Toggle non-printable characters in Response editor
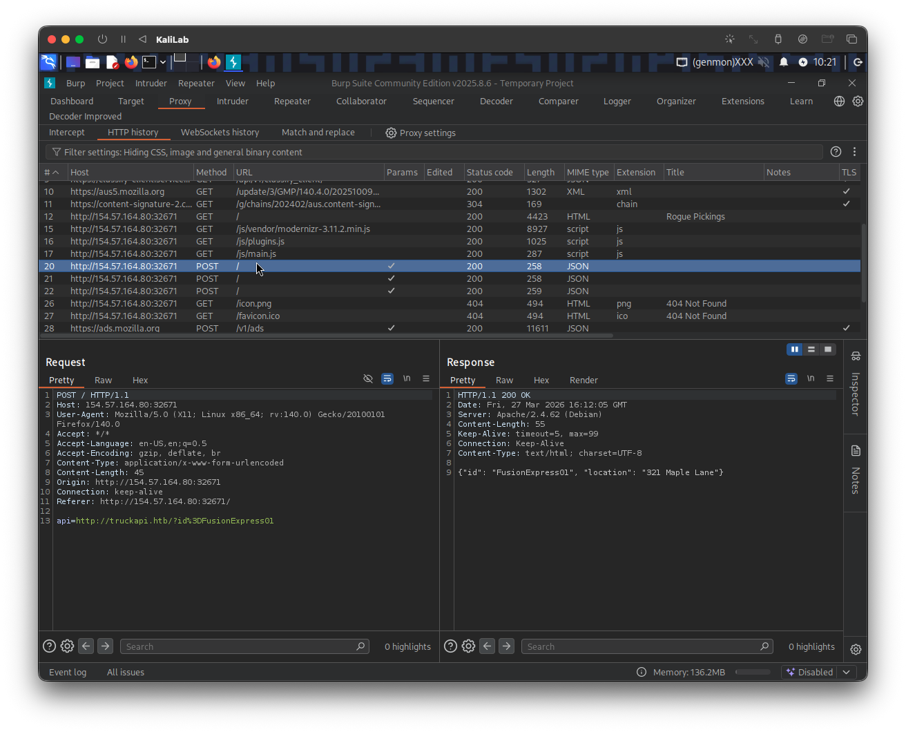 (x=811, y=379)
